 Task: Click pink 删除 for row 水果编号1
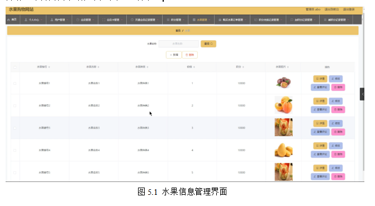click(x=338, y=87)
